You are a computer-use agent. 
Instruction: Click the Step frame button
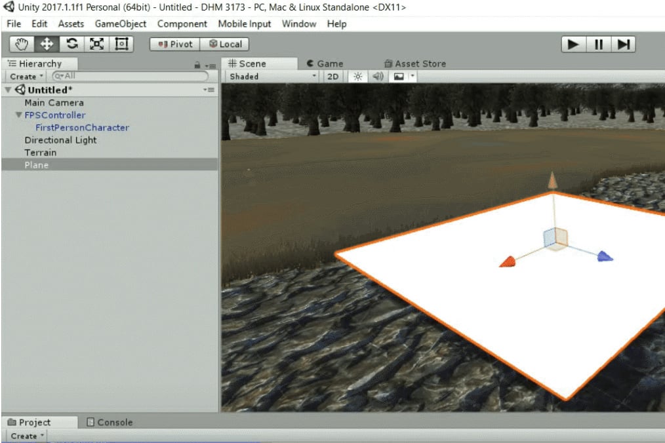coord(623,44)
